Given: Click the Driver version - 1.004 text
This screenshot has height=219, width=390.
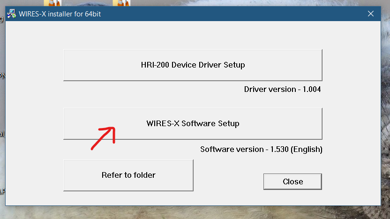Looking at the screenshot, I should click(x=282, y=90).
